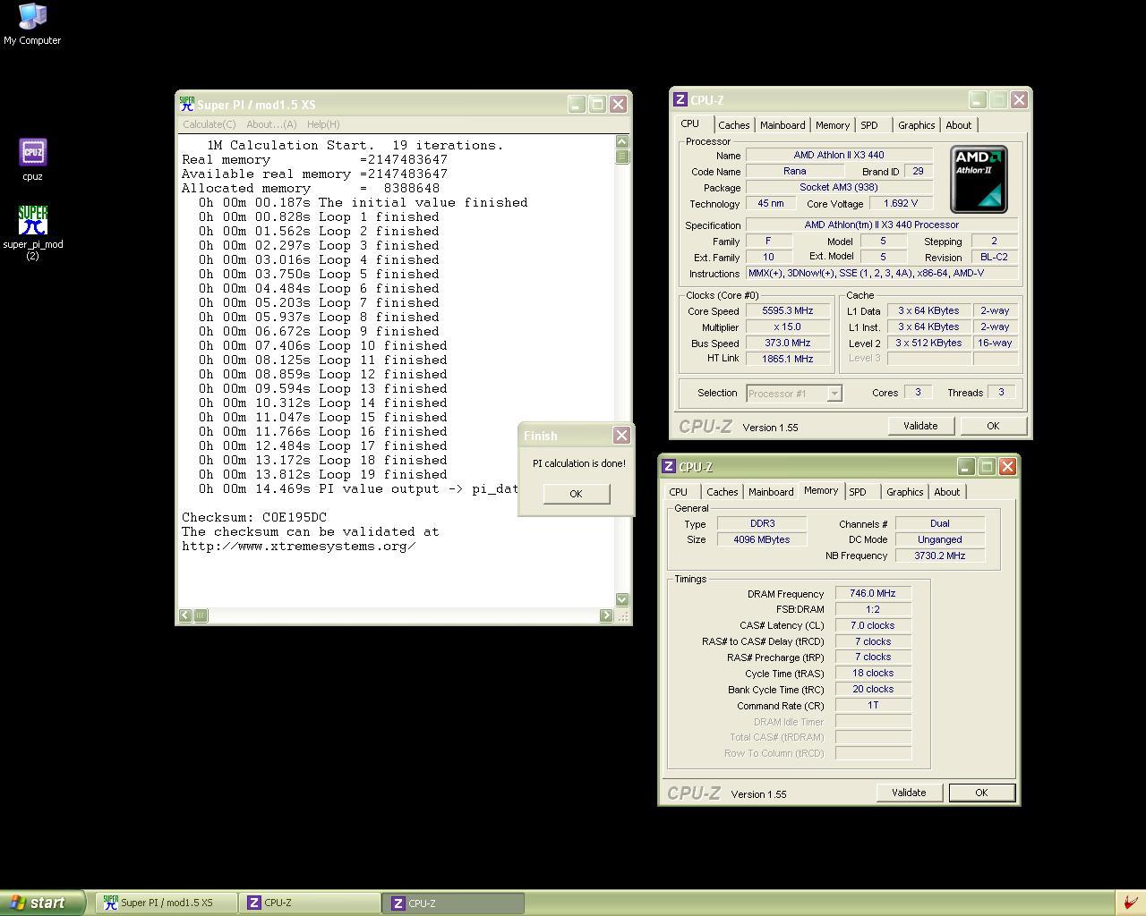Switch to About tab in upper CPU-Z
The width and height of the screenshot is (1146, 916).
pos(959,125)
